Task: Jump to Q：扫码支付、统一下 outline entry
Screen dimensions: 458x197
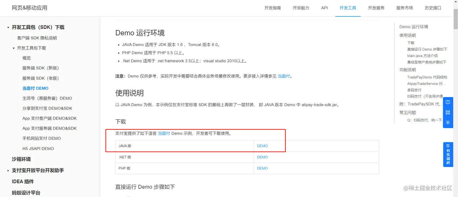Action: point(425,120)
